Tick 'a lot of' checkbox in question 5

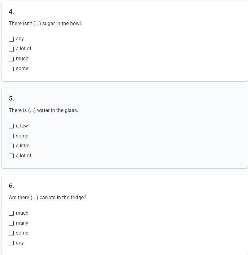[x=11, y=156]
